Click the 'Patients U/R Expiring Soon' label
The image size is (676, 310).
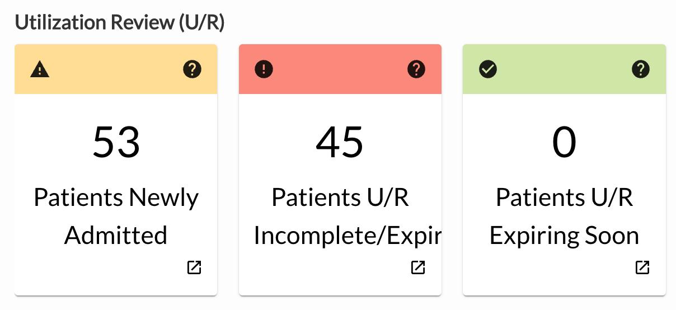pyautogui.click(x=564, y=217)
